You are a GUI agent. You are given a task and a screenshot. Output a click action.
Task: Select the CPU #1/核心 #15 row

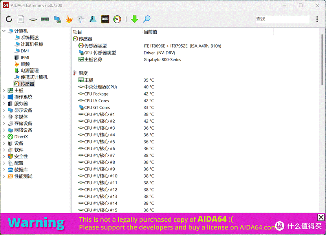click(x=116, y=210)
